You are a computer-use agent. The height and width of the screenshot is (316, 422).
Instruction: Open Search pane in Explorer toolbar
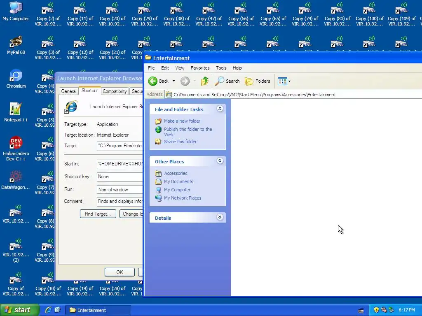point(227,81)
